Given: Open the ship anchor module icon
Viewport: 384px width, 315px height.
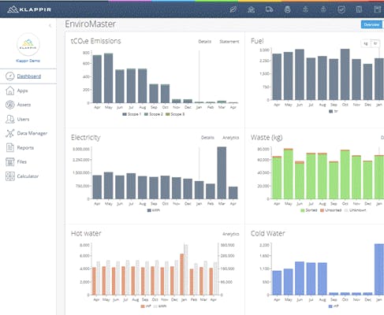Looking at the screenshot, I should pos(305,9).
